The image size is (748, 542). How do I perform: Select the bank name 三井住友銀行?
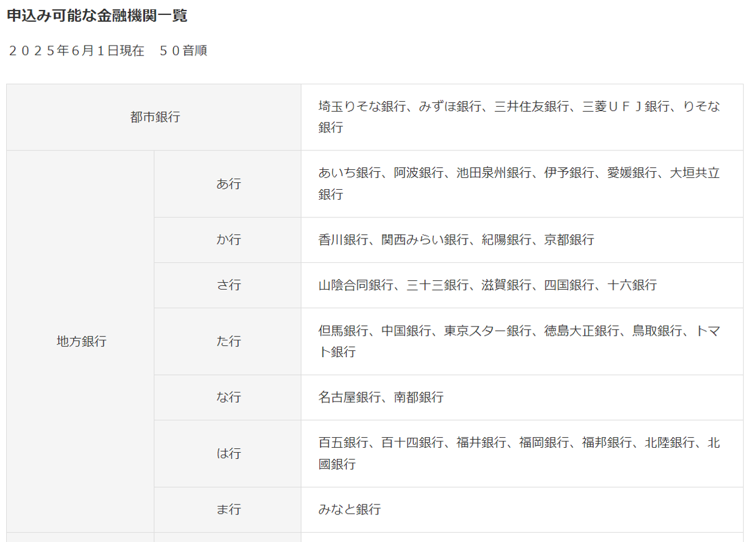pyautogui.click(x=531, y=106)
